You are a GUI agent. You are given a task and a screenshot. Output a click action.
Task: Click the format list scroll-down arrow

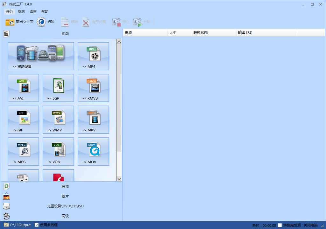tap(119, 179)
